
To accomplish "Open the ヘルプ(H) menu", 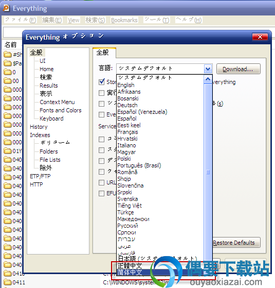I will (189, 20).
